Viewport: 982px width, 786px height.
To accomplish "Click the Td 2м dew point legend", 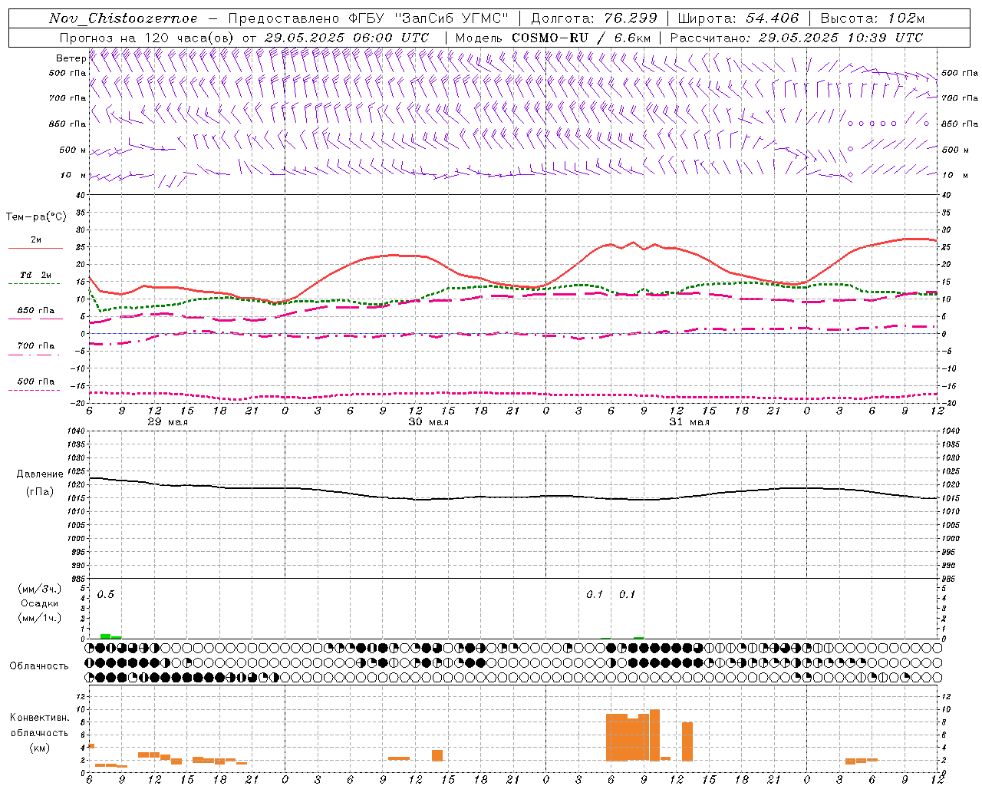I will (36, 275).
